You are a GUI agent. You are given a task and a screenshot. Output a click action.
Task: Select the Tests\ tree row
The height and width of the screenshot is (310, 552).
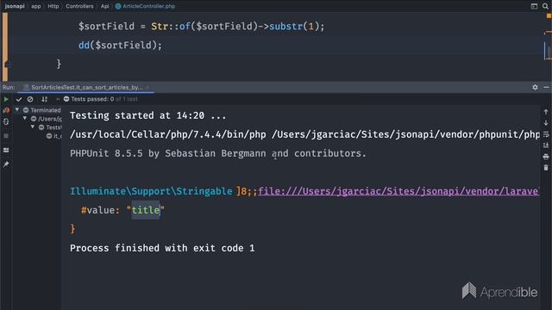pos(38,127)
